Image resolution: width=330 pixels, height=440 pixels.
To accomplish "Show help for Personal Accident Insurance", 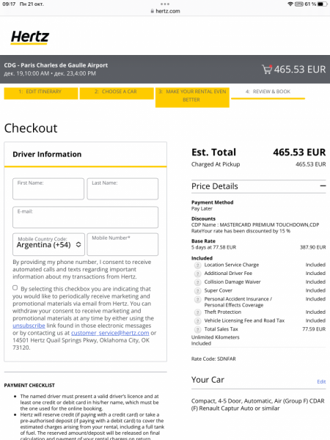I will (197, 299).
